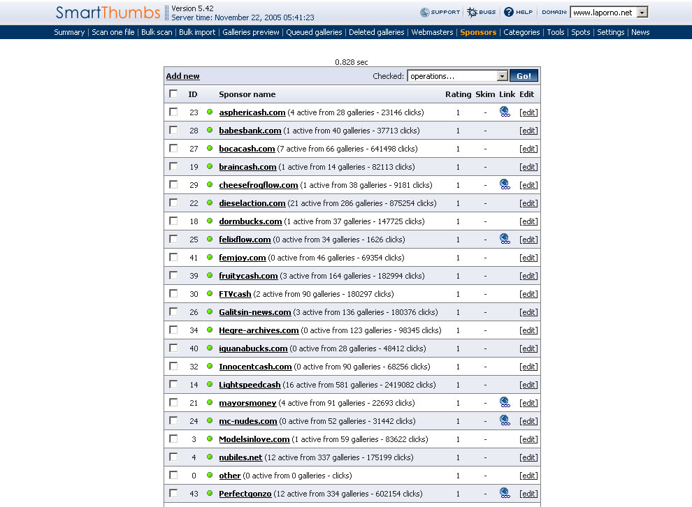Image resolution: width=692 pixels, height=507 pixels.
Task: Select the Sponsor name column header
Action: (x=247, y=94)
